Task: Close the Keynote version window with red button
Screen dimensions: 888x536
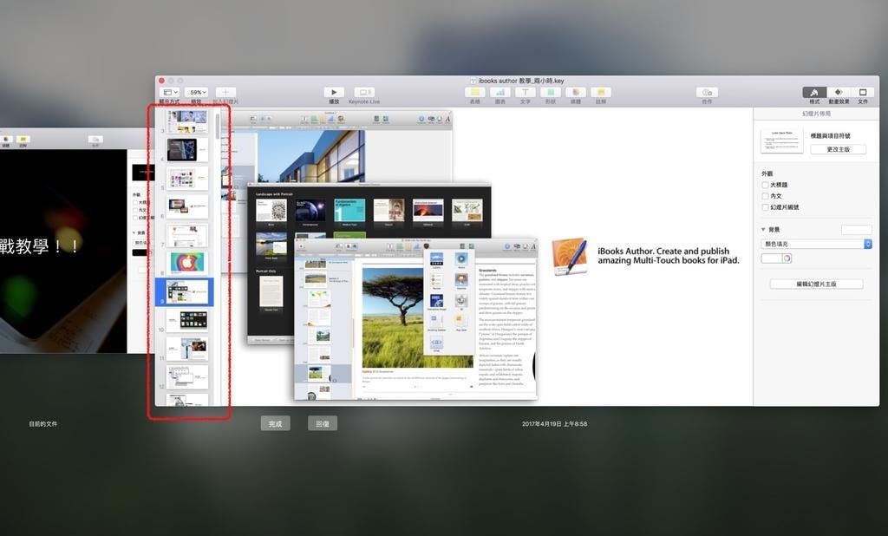Action: (161, 81)
